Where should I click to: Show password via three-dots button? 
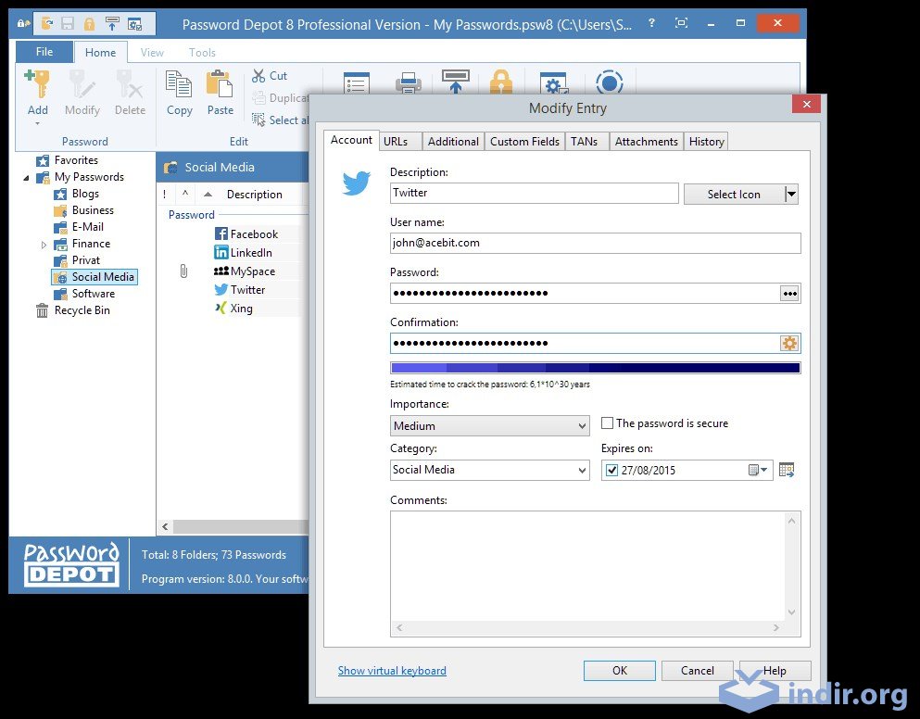(x=789, y=294)
